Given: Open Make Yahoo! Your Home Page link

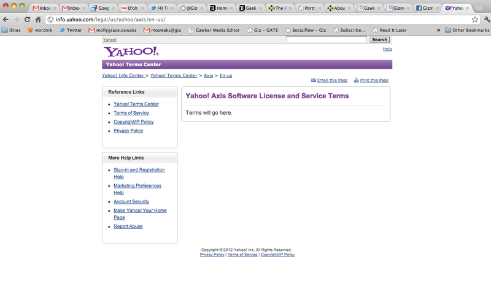Looking at the screenshot, I should click(x=140, y=214).
